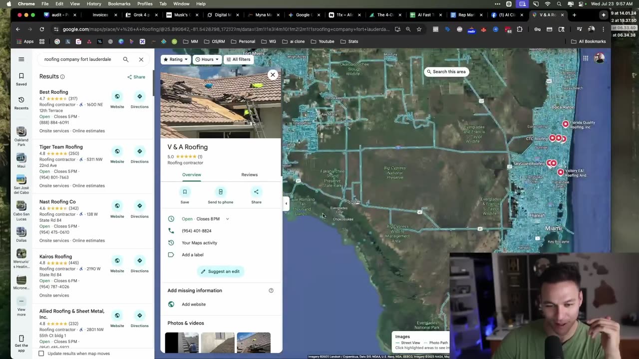Click Search this area button
This screenshot has height=359, width=639.
click(x=446, y=72)
